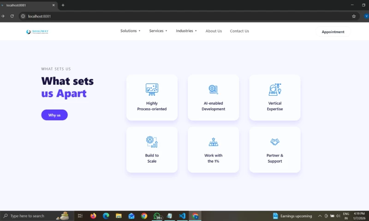The width and height of the screenshot is (369, 221).
Task: Click the Work with the 1% team icon
Action: click(213, 142)
